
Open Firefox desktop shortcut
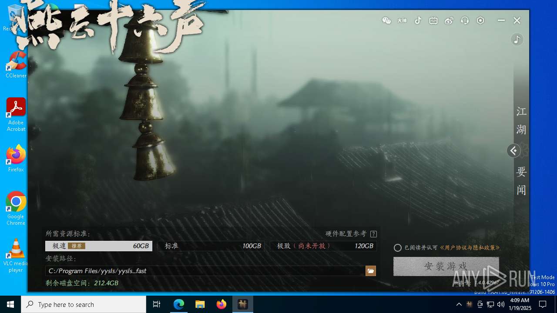pyautogui.click(x=16, y=159)
